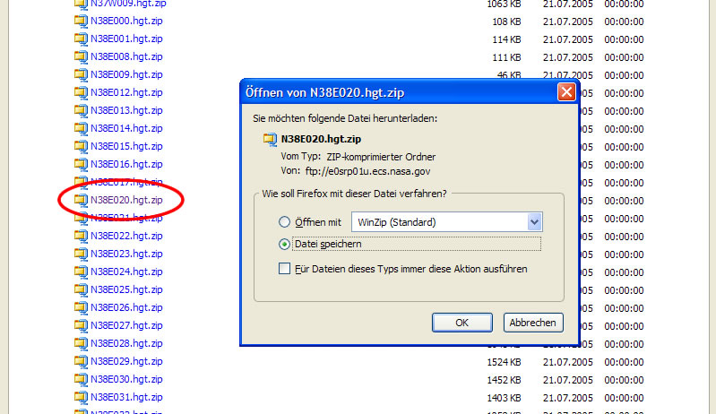Click the zip icon beside N38E024.hgt.zip

(81, 272)
